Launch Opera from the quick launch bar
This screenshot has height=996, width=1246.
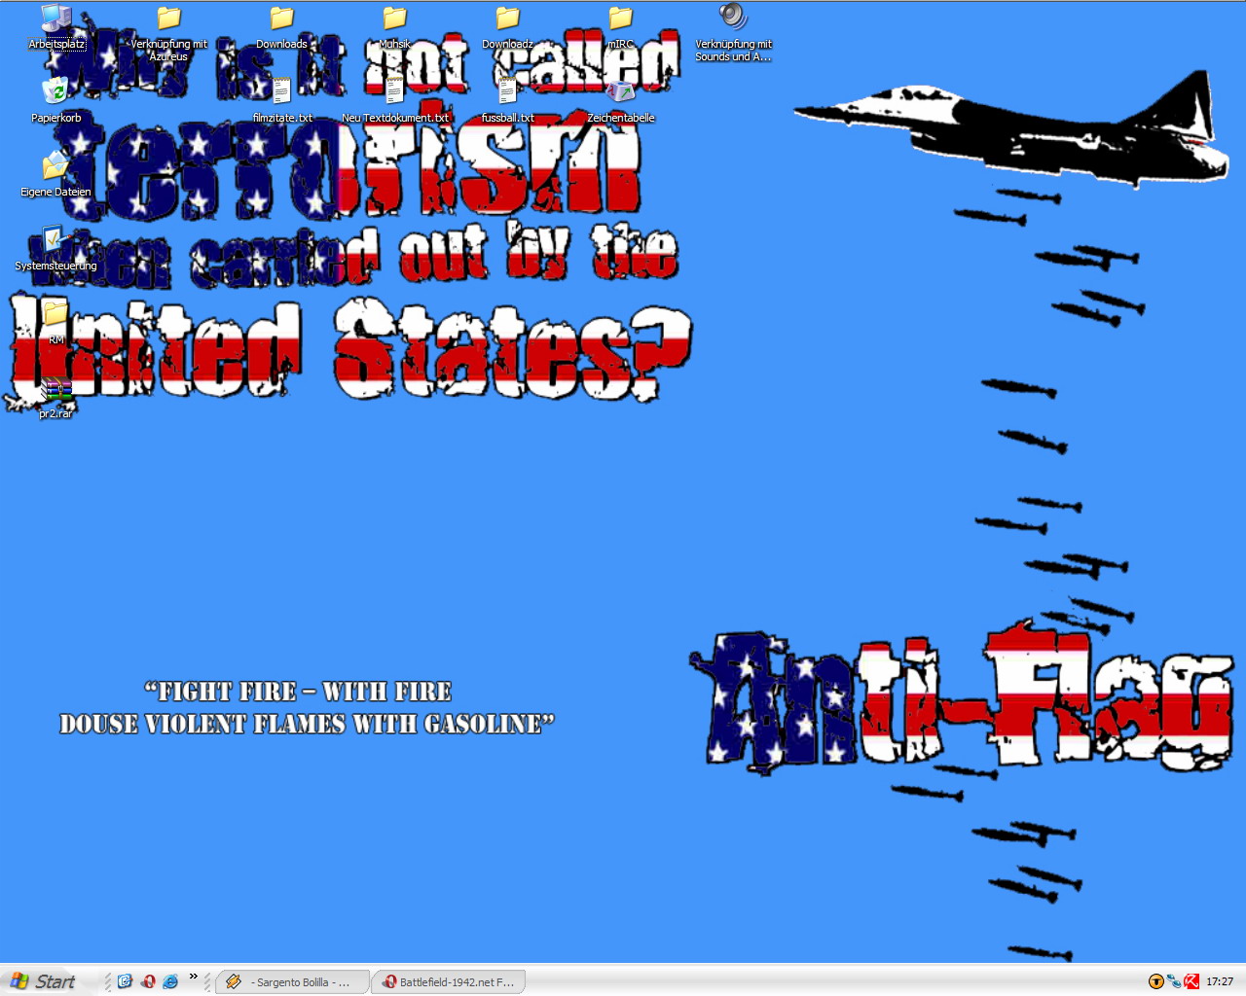(148, 981)
